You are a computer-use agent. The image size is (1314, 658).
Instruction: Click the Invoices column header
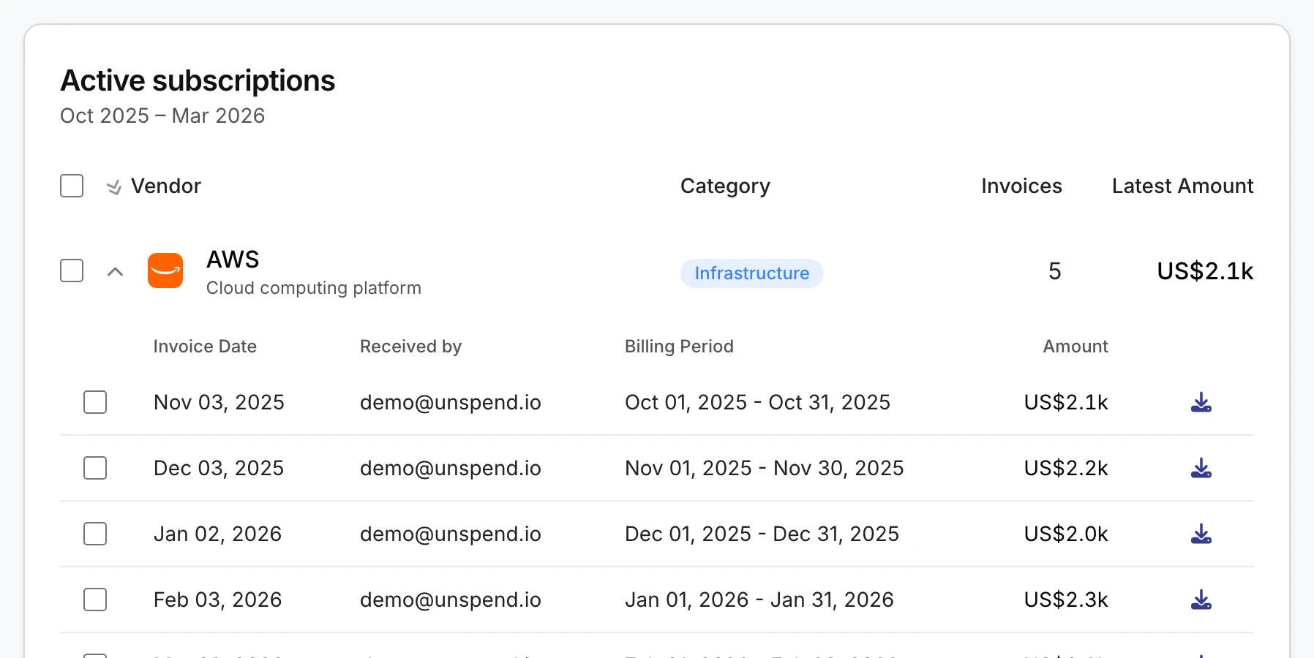1021,186
